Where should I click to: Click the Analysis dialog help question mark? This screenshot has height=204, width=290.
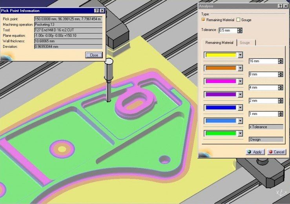pos(280,6)
